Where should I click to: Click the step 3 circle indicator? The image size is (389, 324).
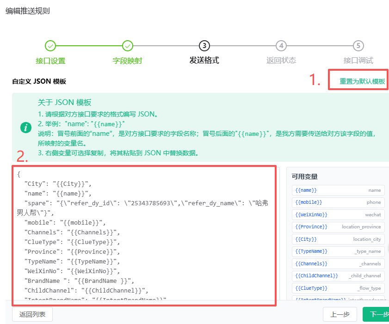click(204, 46)
